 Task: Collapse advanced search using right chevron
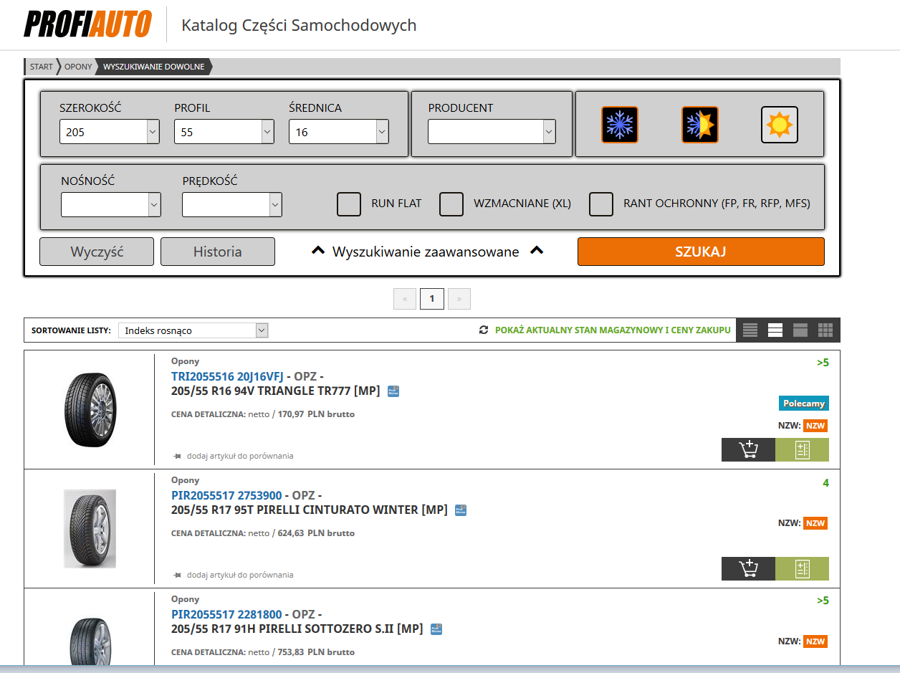coord(537,251)
